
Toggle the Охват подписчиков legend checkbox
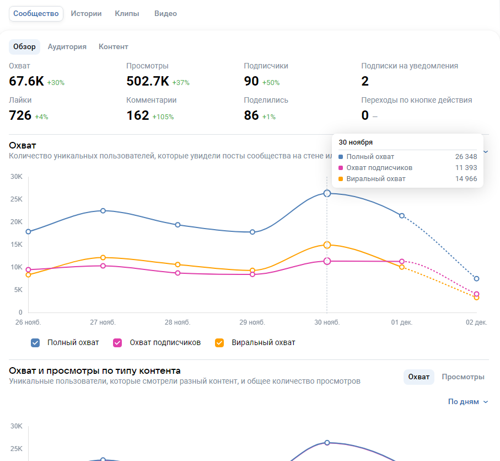117,343
